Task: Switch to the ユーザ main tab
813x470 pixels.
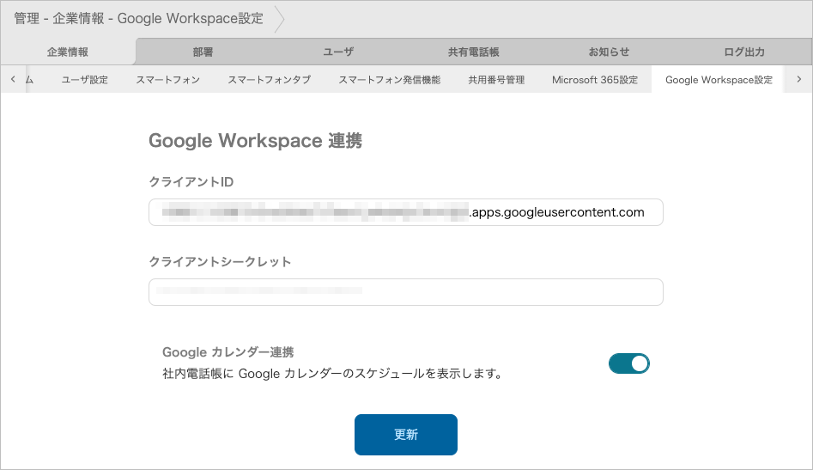Action: [337, 52]
